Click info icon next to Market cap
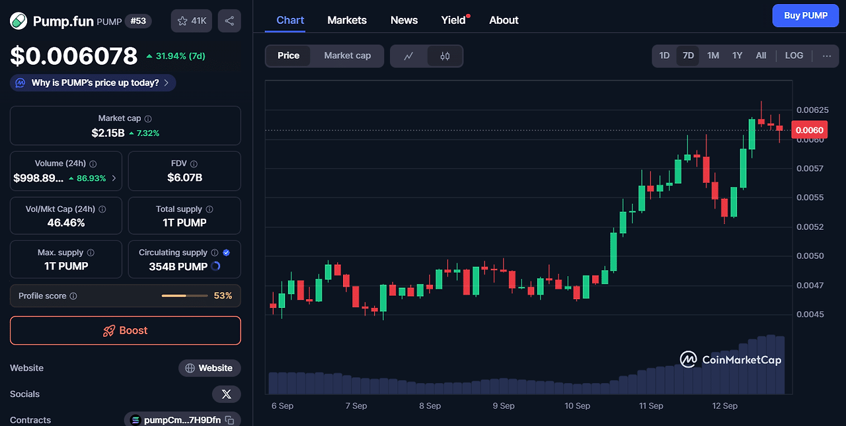Image resolution: width=846 pixels, height=426 pixels. tap(148, 119)
